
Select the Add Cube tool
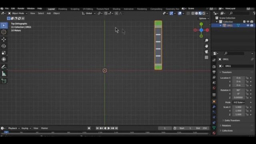[4, 81]
